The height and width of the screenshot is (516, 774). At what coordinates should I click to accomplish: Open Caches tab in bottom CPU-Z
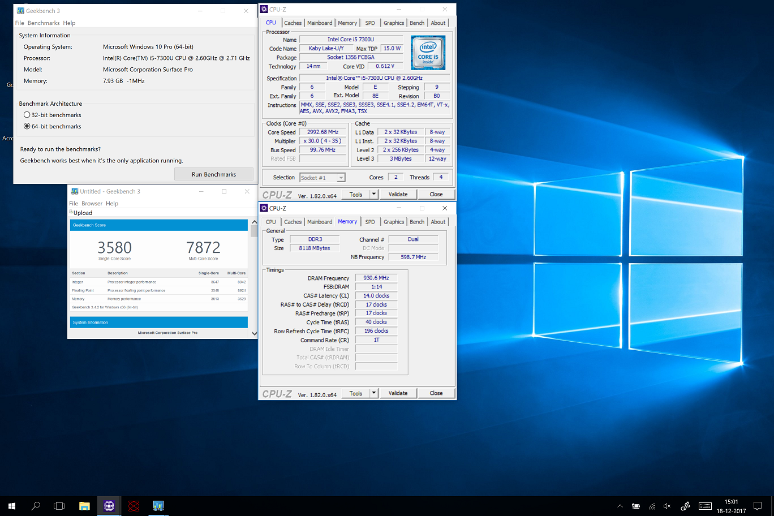[293, 222]
